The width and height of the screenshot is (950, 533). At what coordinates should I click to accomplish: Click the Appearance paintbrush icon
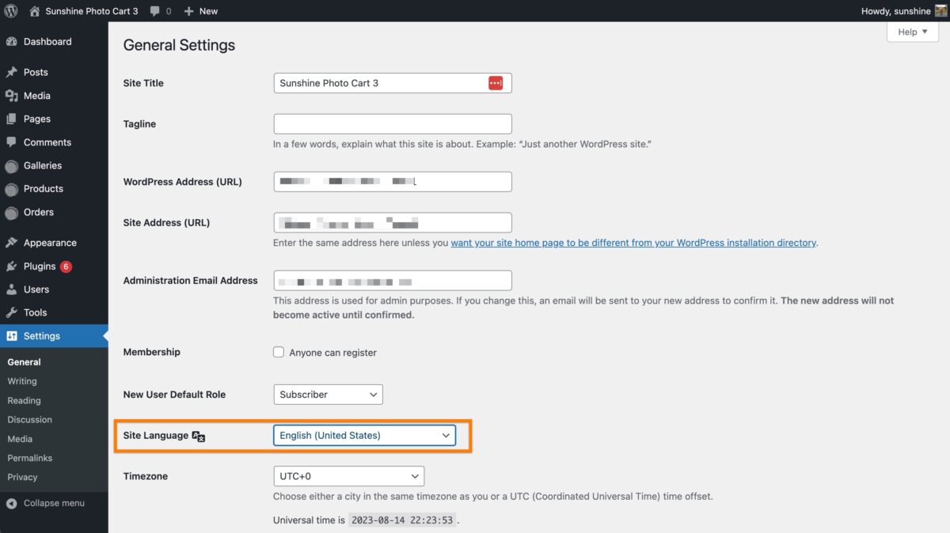(x=11, y=243)
